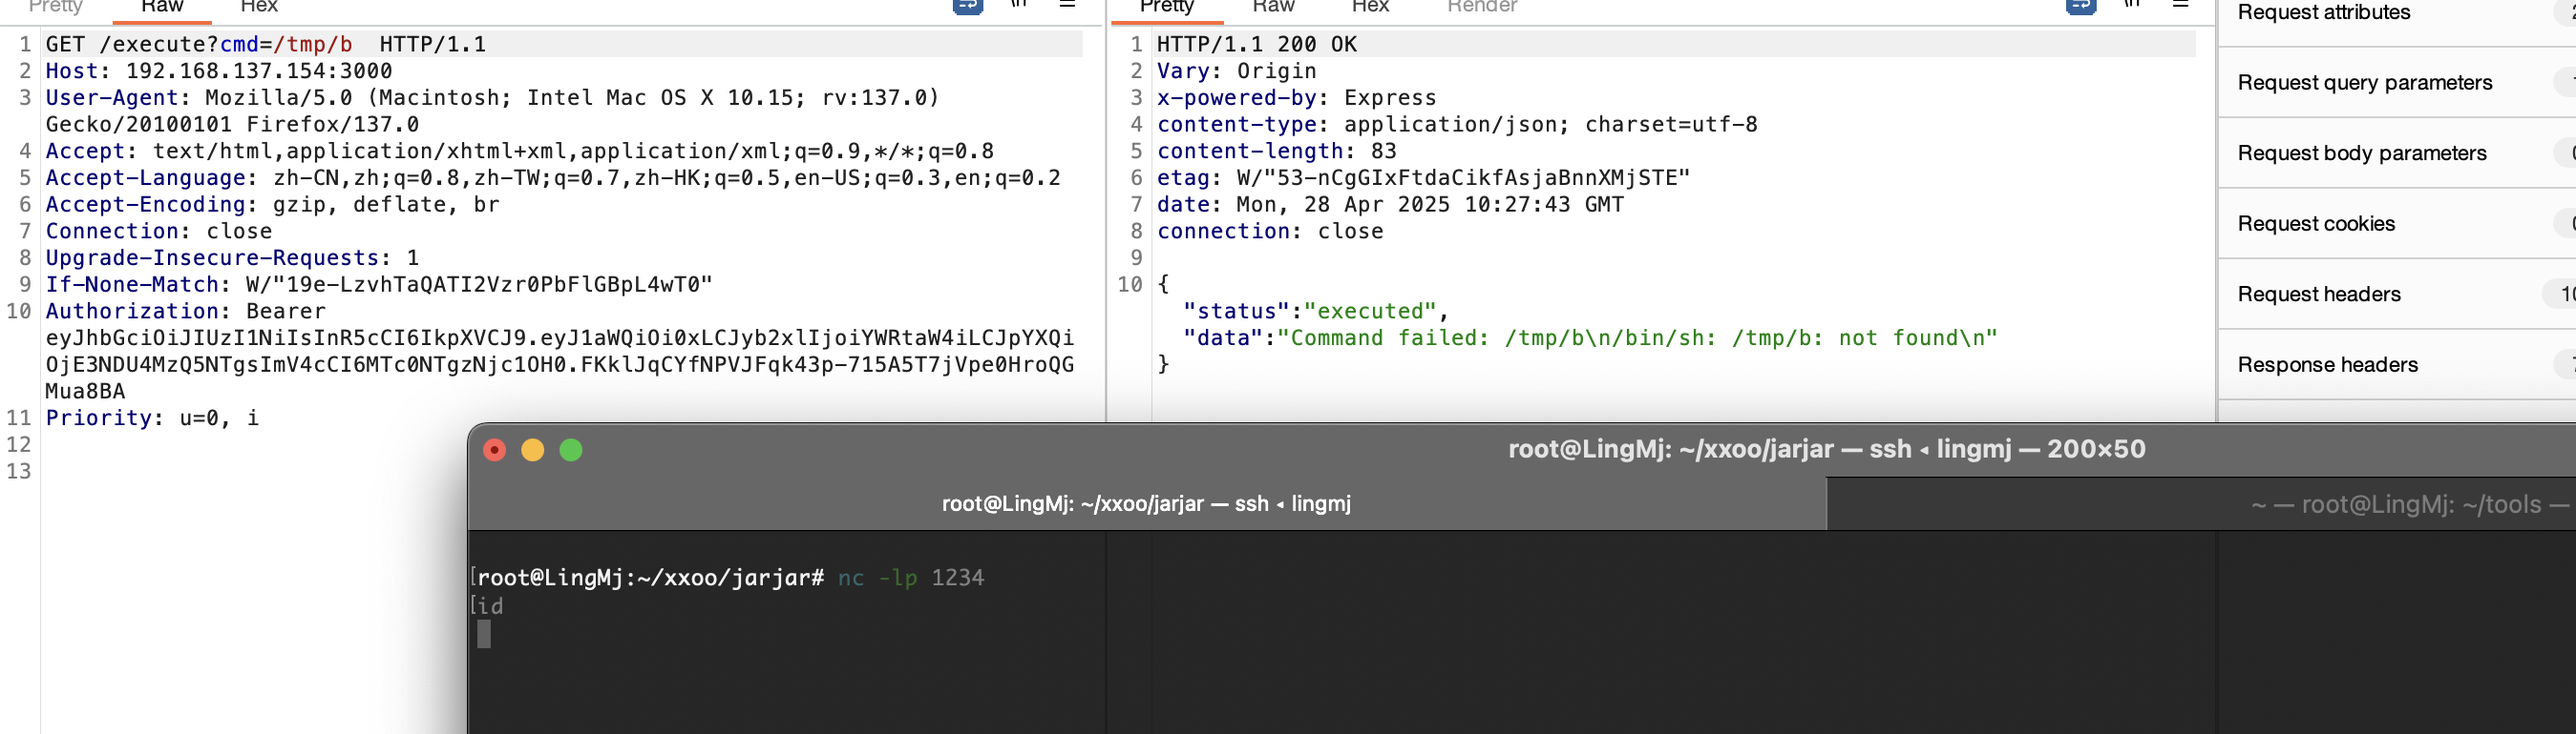Image resolution: width=2576 pixels, height=734 pixels.
Task: Zoom the terminal with green button
Action: 571,450
